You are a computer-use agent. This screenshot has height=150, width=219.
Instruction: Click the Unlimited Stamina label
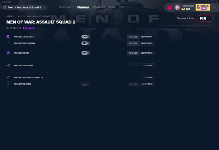coord(25,43)
